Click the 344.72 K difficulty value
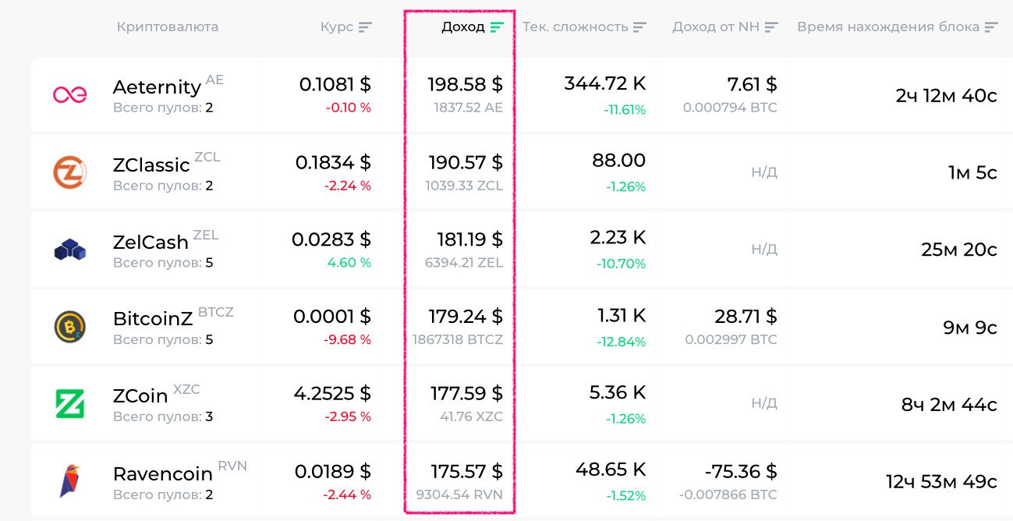Screen dimensions: 1013x521 coord(605,83)
